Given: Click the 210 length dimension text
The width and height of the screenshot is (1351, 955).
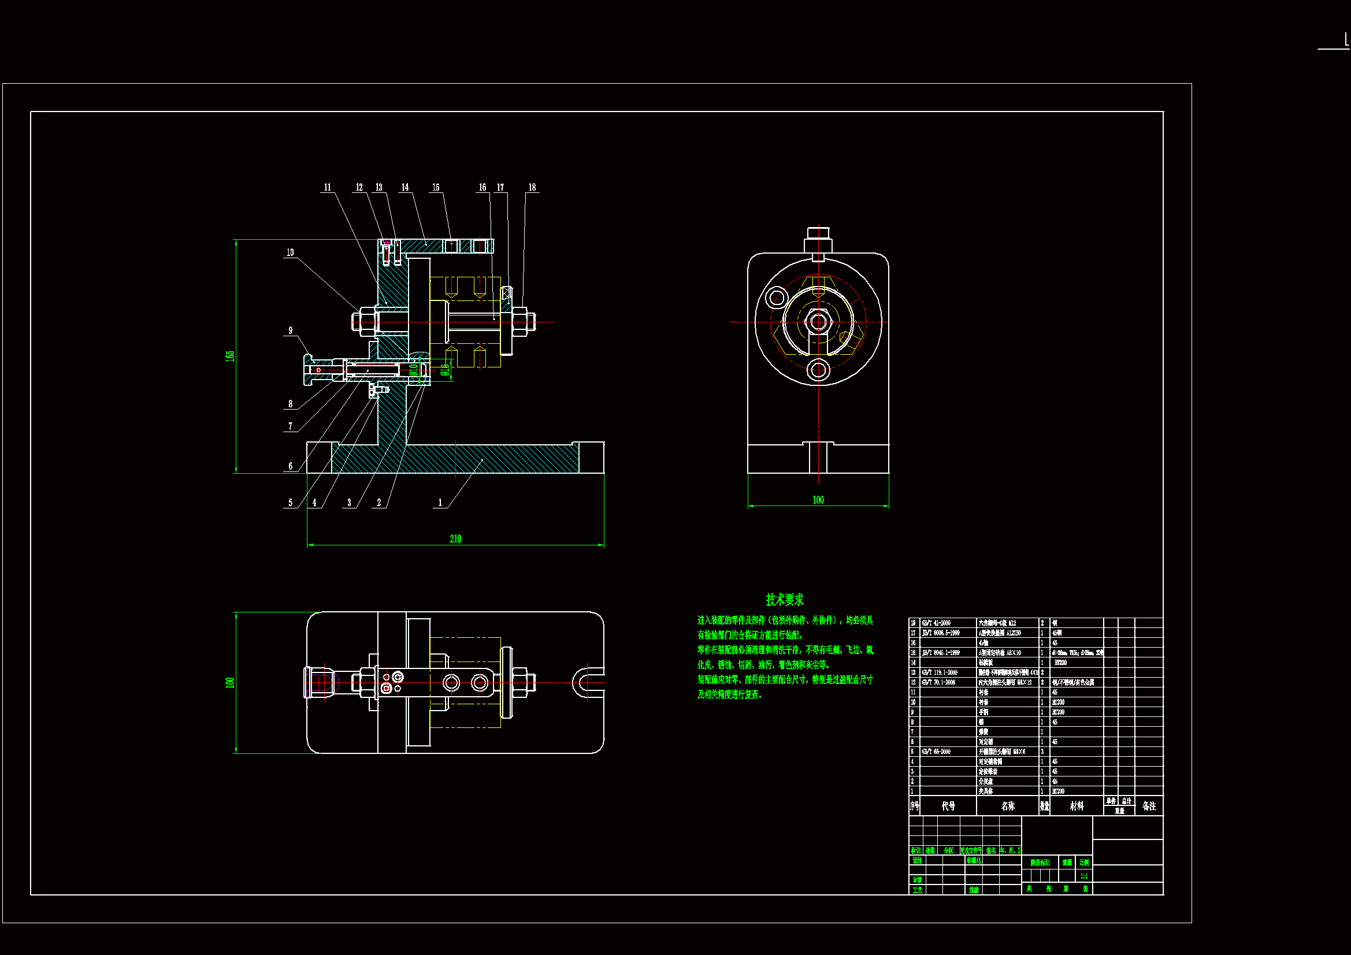Looking at the screenshot, I should 455,539.
